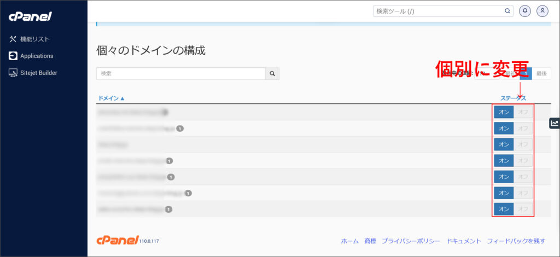Click the version number 110.0.117
This screenshot has height=257, width=560.
[x=149, y=241]
